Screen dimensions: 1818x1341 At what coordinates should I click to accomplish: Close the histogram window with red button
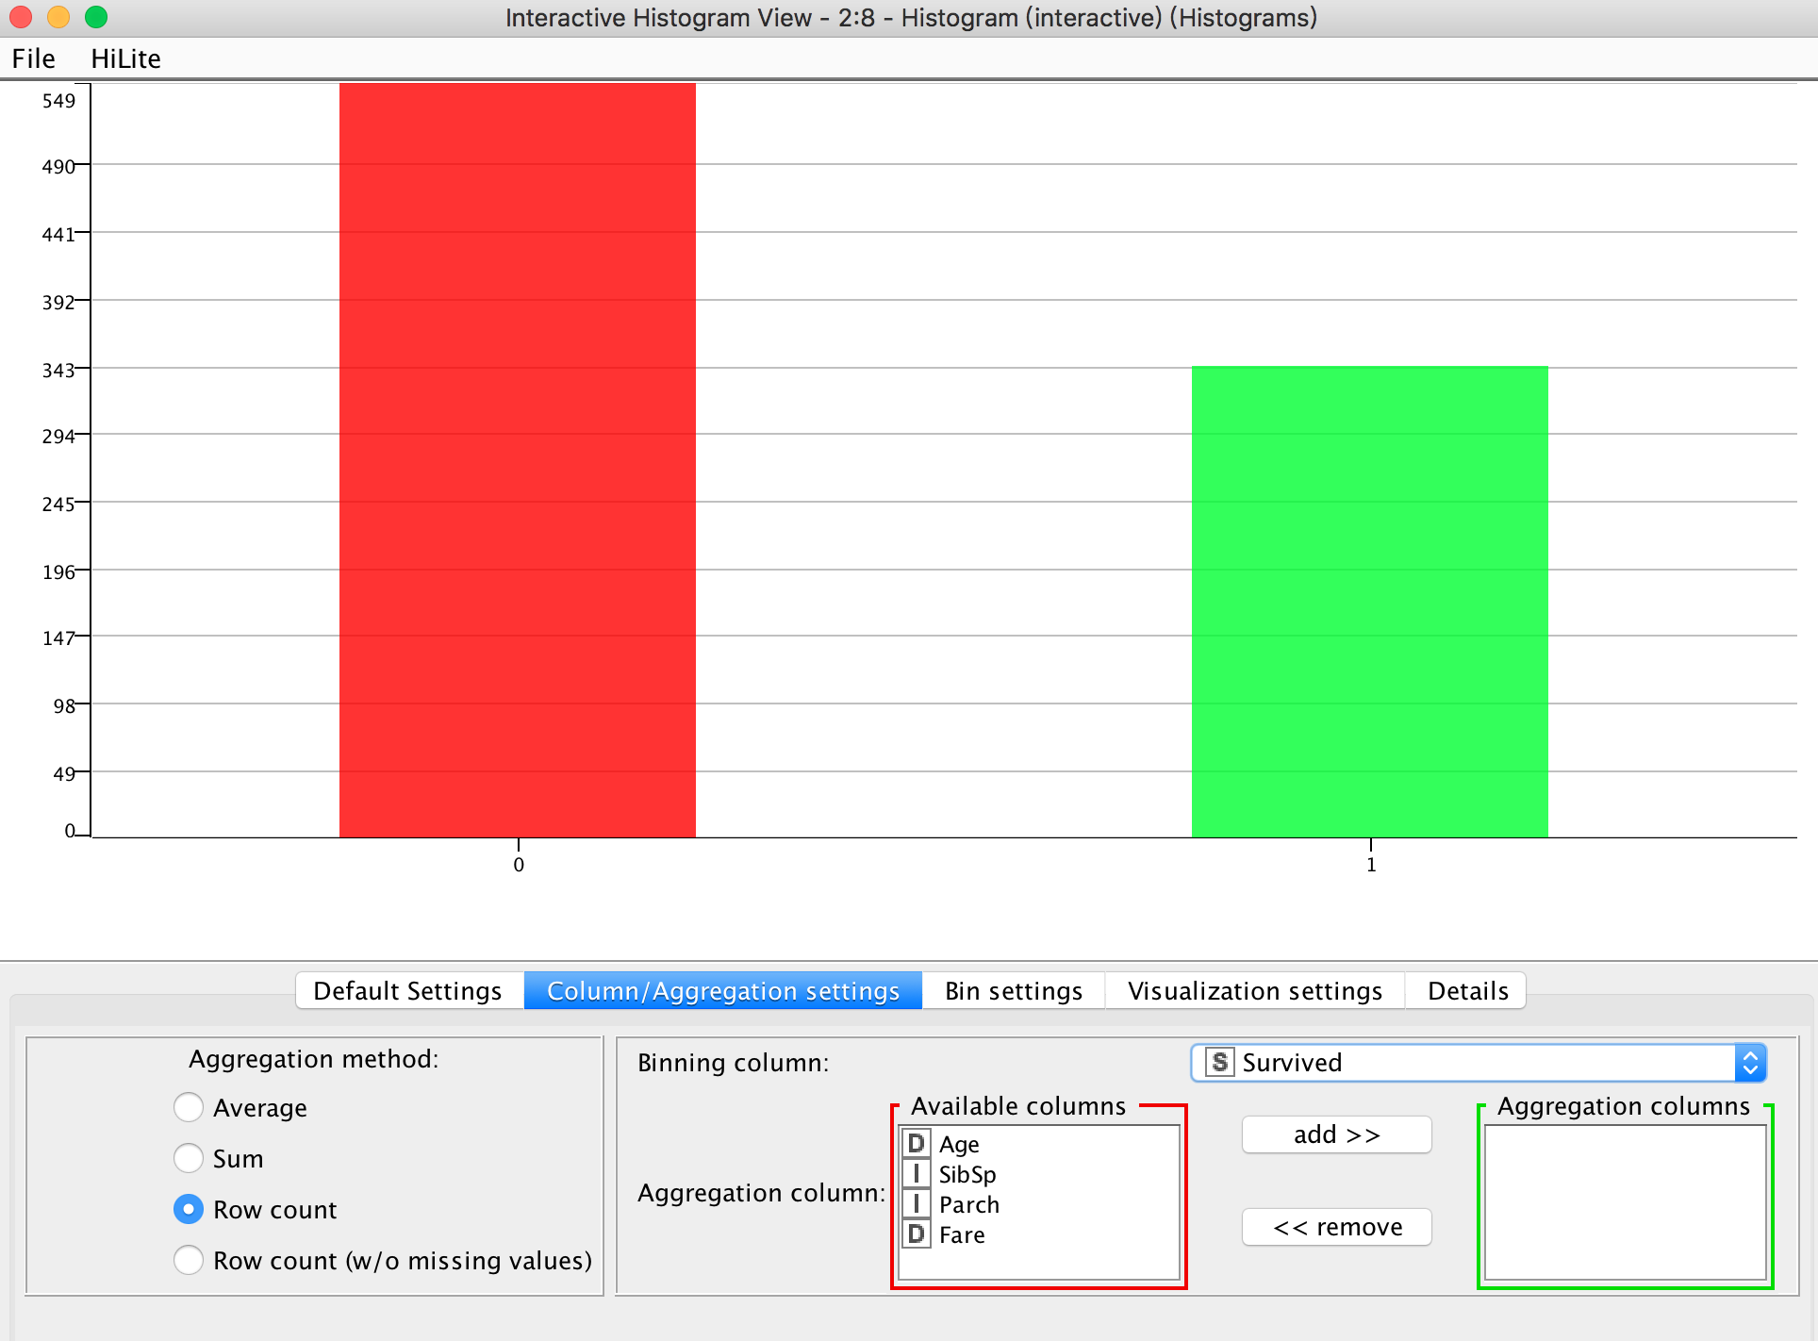(x=21, y=17)
